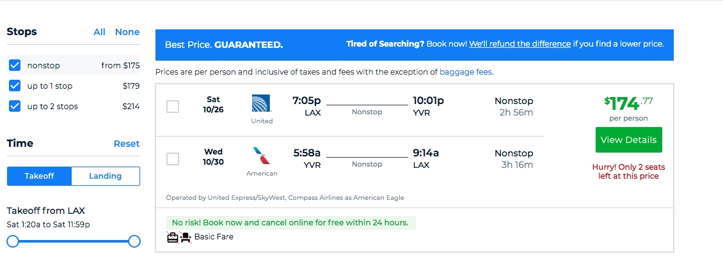Click the no seat selection icon
The height and width of the screenshot is (256, 723).
[186, 237]
